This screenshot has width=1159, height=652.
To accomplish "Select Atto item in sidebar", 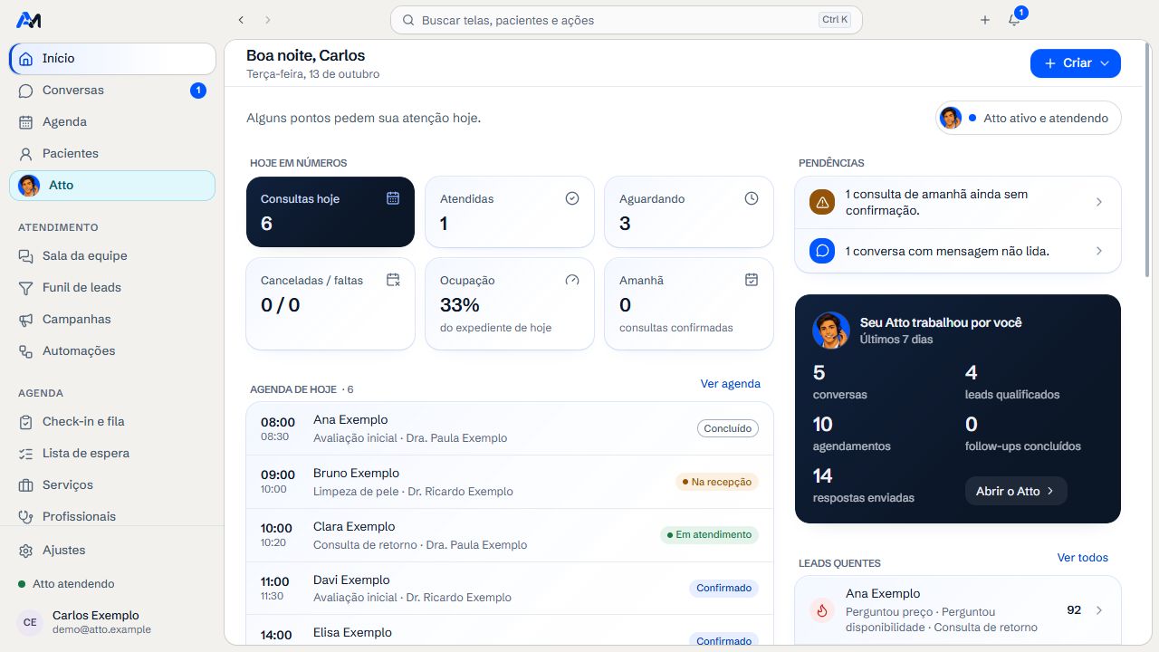I will pyautogui.click(x=112, y=185).
